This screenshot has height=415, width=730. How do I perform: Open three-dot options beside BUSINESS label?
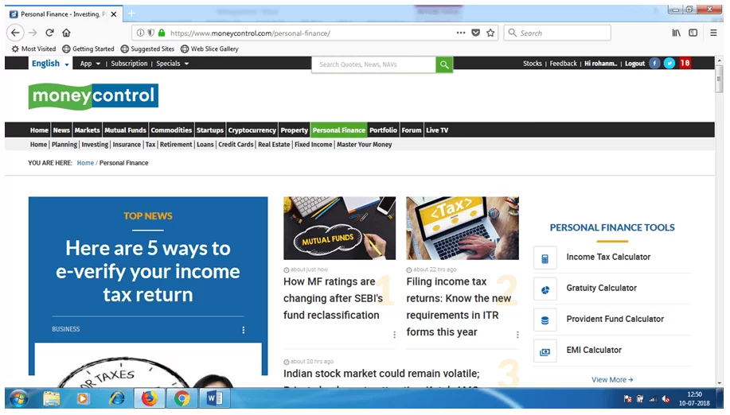point(244,330)
